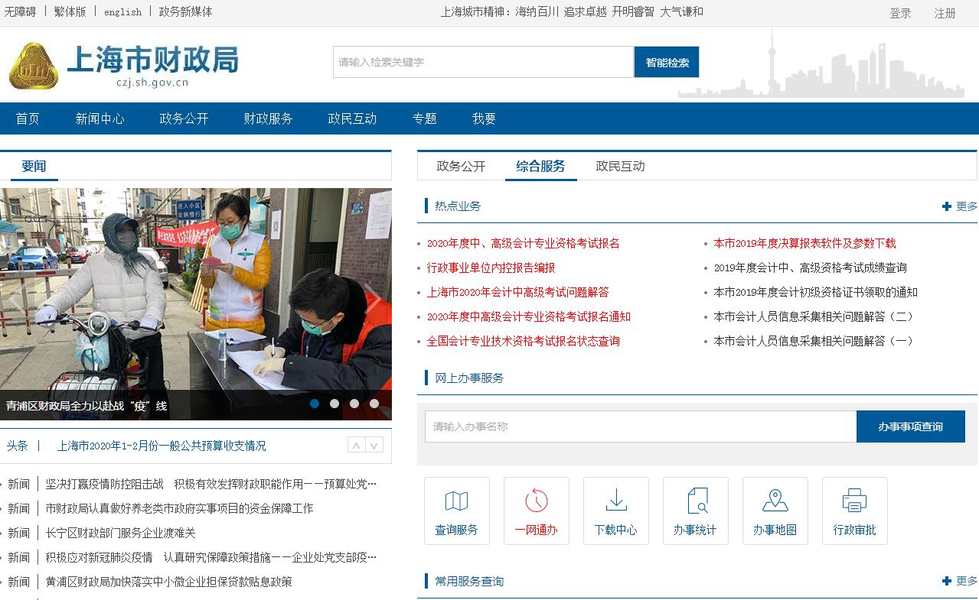Select the 办事统计 document search icon
Screen dimensions: 979x600
click(695, 501)
